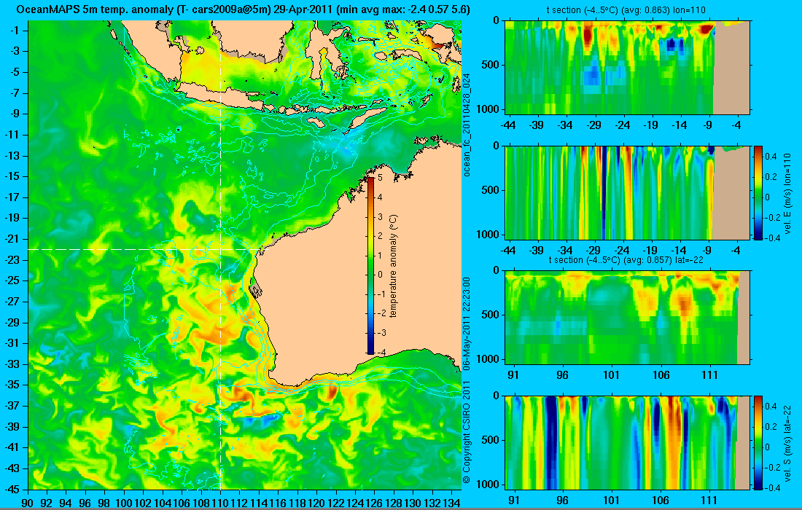
Task: Open the lon=110 temperature section plot
Action: (627, 68)
